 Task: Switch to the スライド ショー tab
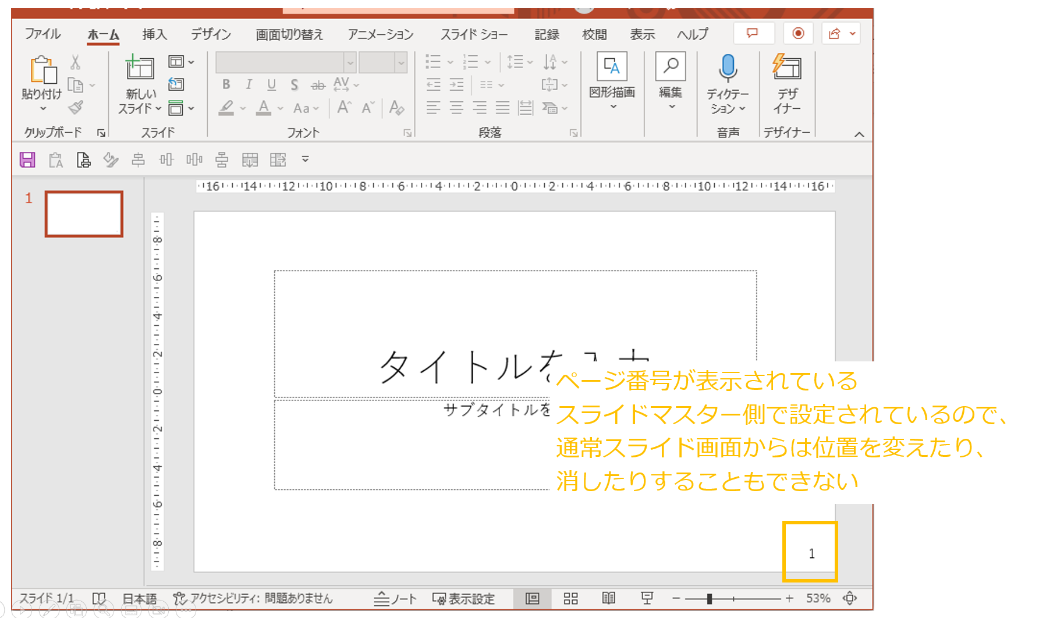click(474, 34)
